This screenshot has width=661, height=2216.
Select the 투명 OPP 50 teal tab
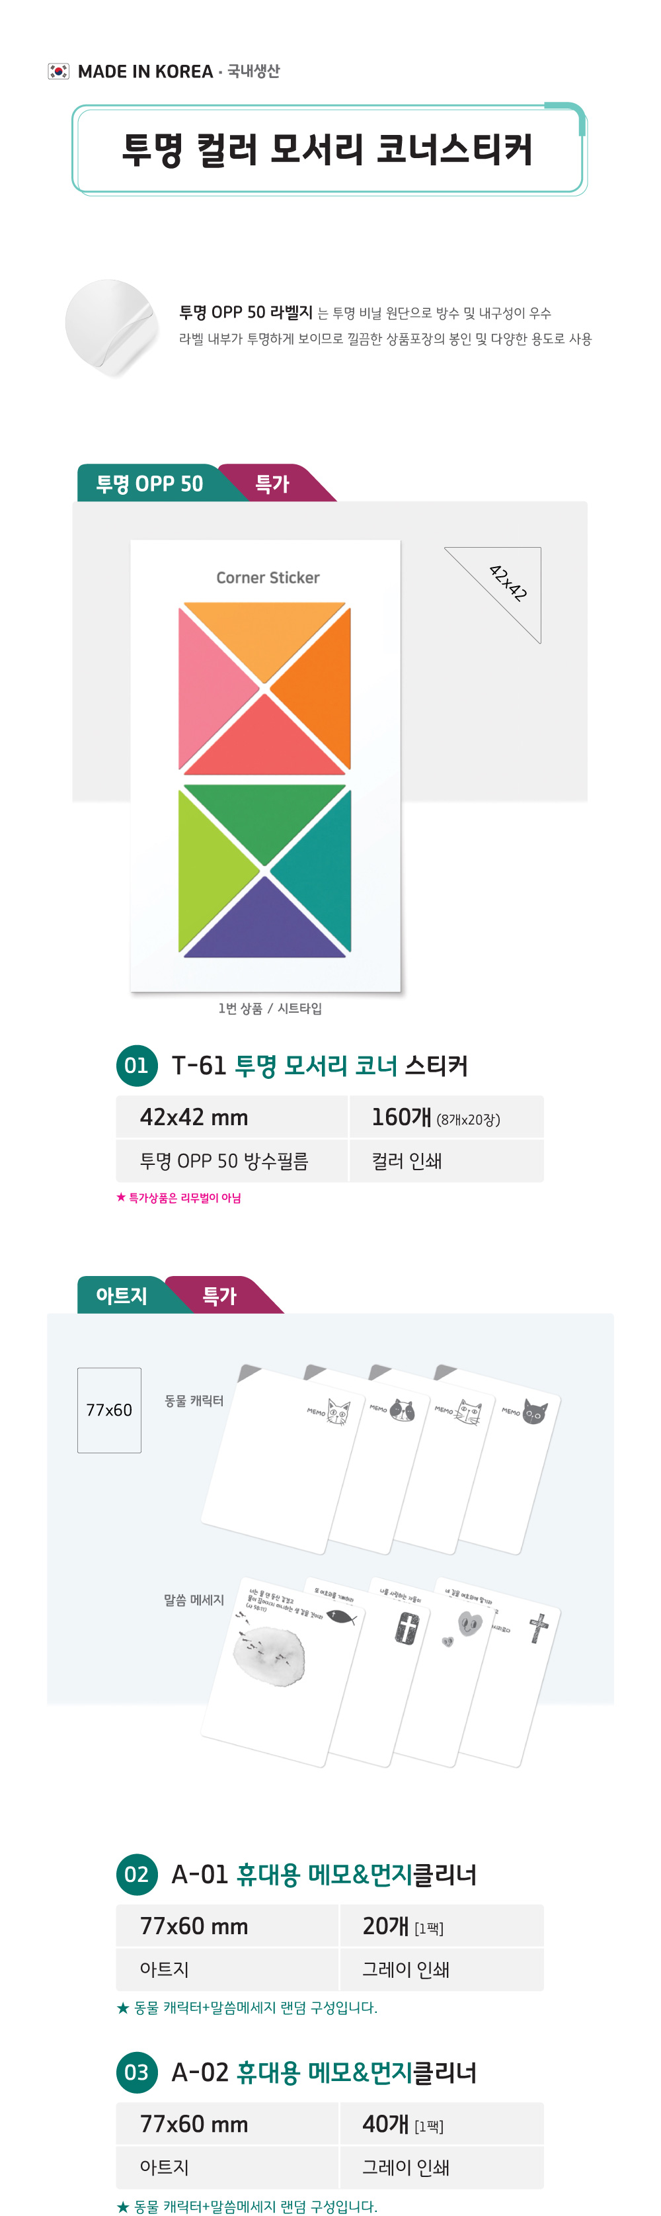click(149, 484)
